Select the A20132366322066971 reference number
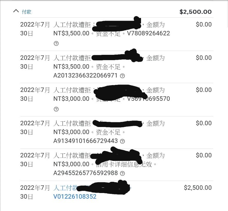 pyautogui.click(x=85, y=76)
